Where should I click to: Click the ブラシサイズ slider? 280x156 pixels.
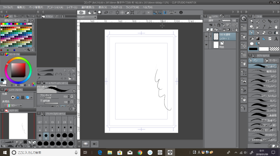[x=51, y=98]
